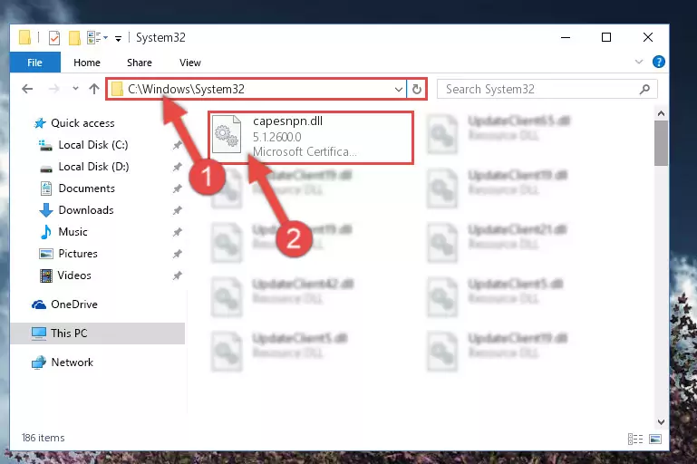Click the search magnifier icon
697x464 pixels.
[x=645, y=90]
